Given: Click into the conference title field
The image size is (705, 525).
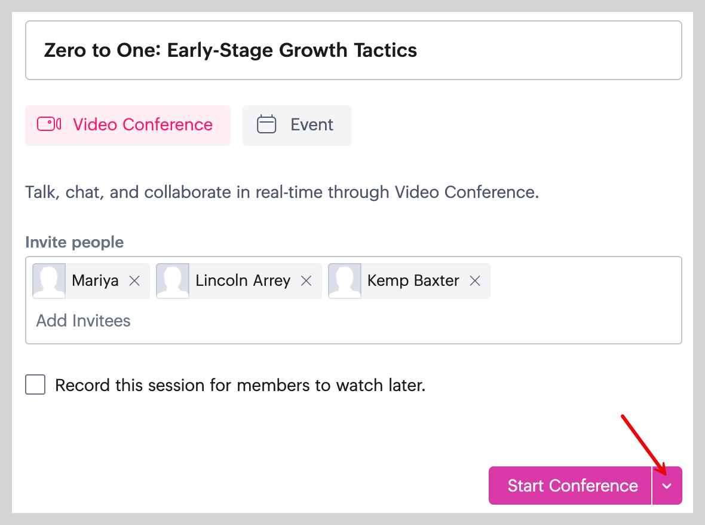Looking at the screenshot, I should [352, 50].
